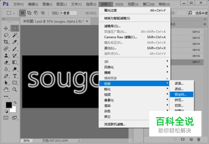
Task: Select the Gradient tool
Action: (x=15, y=62)
